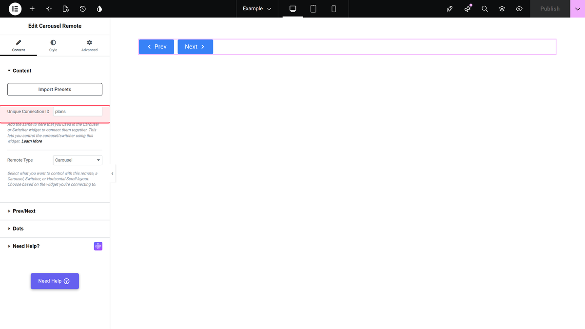Open the finder search icon
This screenshot has height=329, width=585.
(x=485, y=9)
